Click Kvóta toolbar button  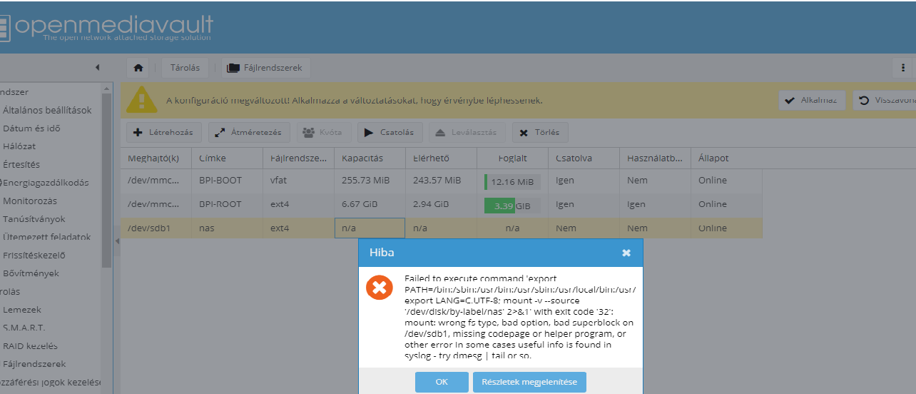(x=323, y=132)
